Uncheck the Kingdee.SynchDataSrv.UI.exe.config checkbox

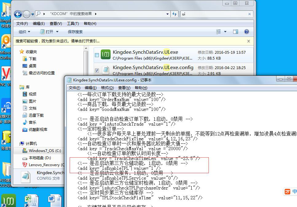click(97, 70)
